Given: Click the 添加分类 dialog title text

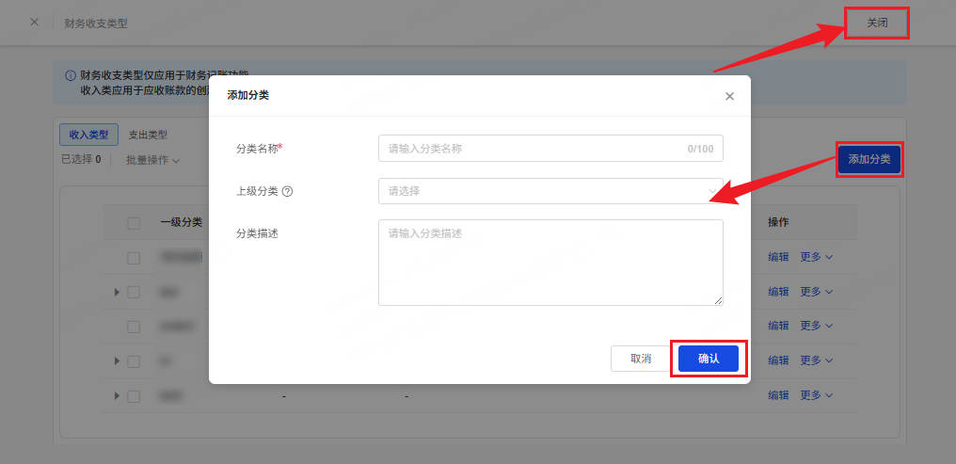Looking at the screenshot, I should [248, 96].
